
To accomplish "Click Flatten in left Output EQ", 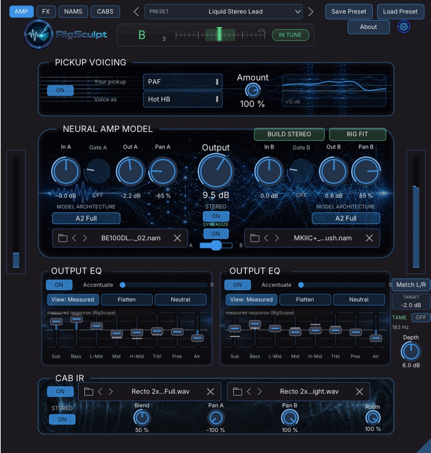I will pyautogui.click(x=127, y=300).
